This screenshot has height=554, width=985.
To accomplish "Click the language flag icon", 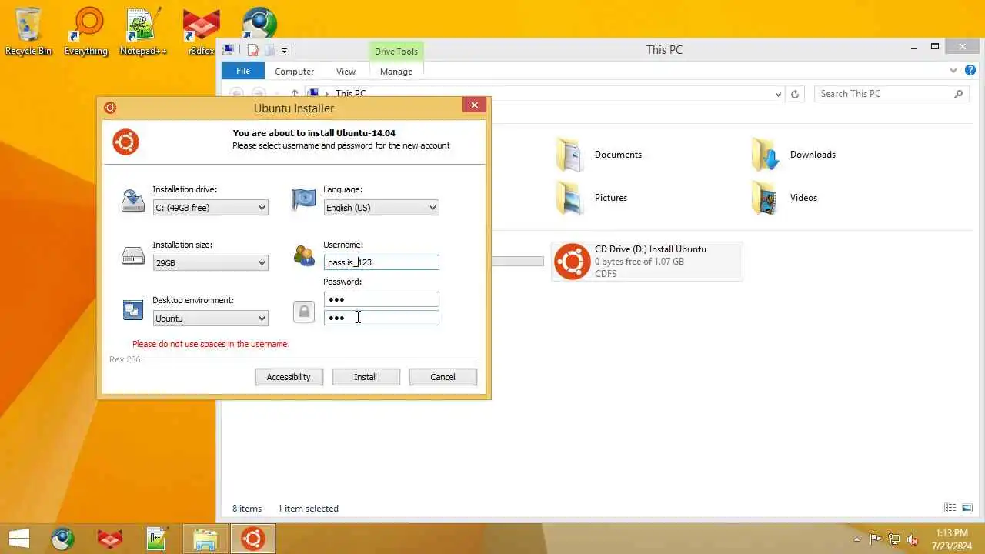I will pos(303,200).
